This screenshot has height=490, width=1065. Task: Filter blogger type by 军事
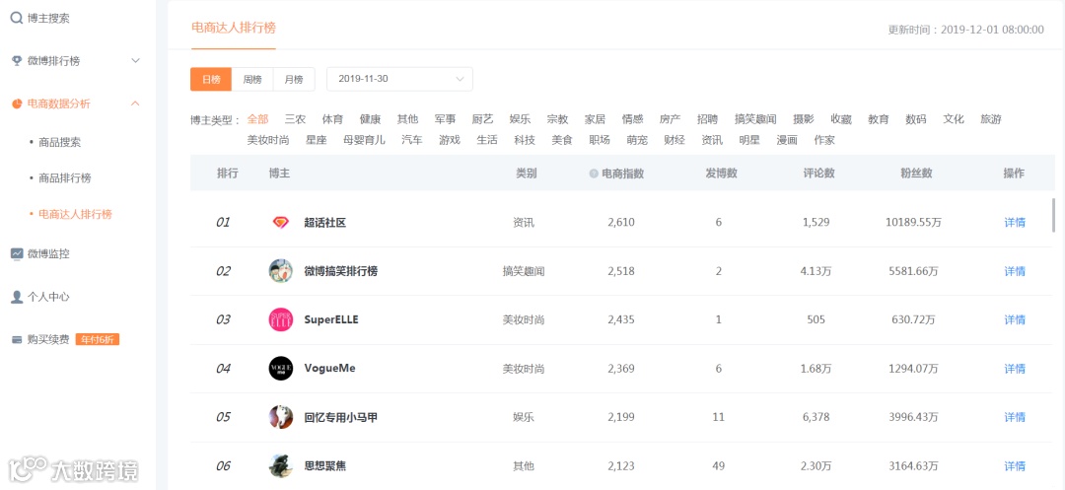[x=446, y=119]
